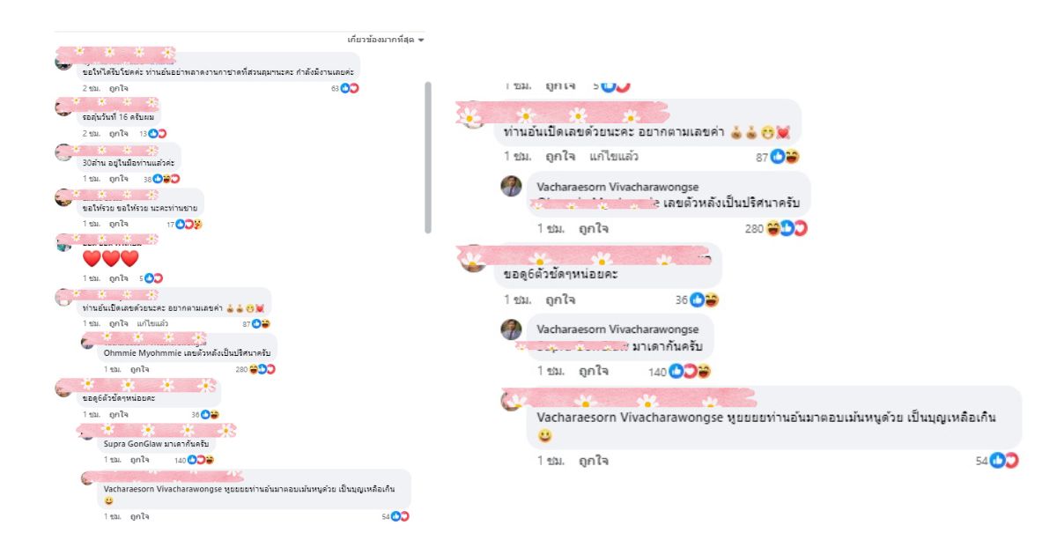Open the Ohmmie Myohmmie tagged name

coord(140,352)
